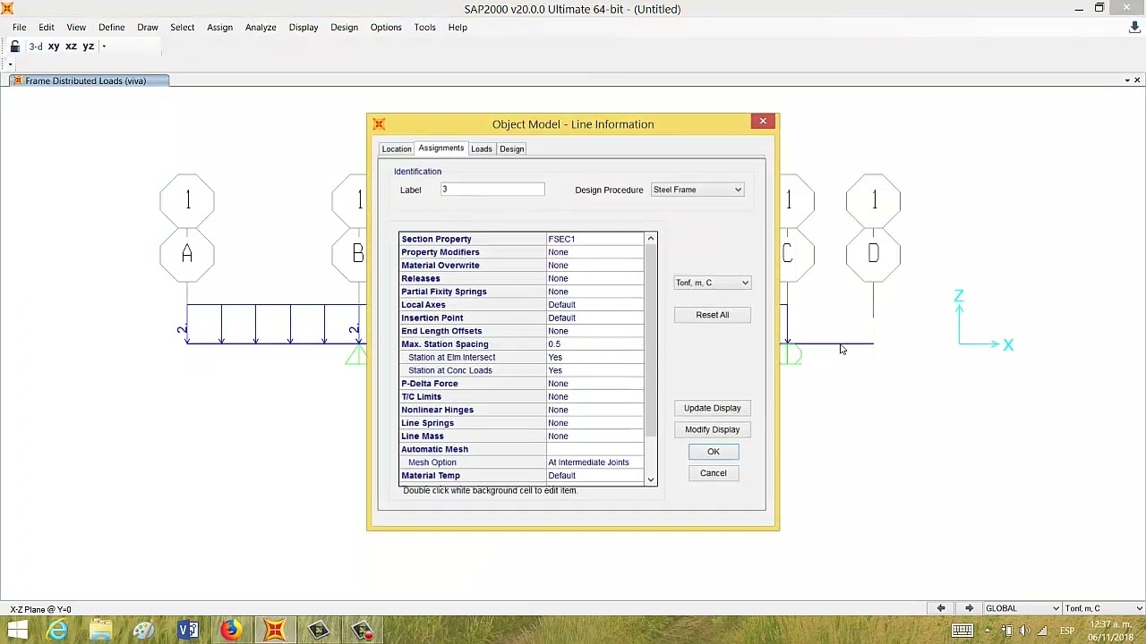Click the Update Display button
Image resolution: width=1146 pixels, height=644 pixels.
[713, 408]
